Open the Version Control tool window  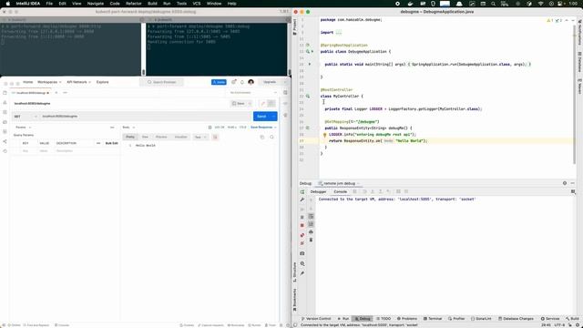[316, 319]
